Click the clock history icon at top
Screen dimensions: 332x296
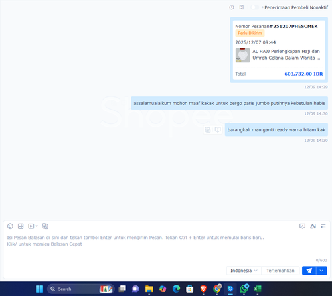tap(232, 7)
